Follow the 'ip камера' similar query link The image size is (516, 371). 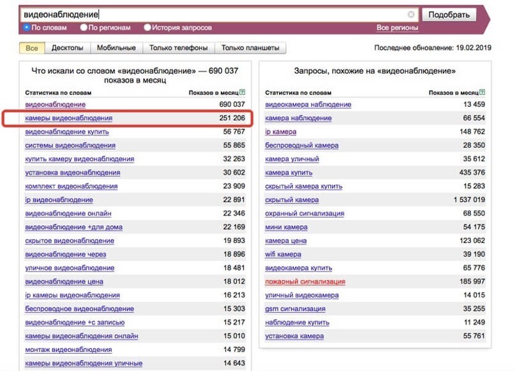click(x=281, y=132)
